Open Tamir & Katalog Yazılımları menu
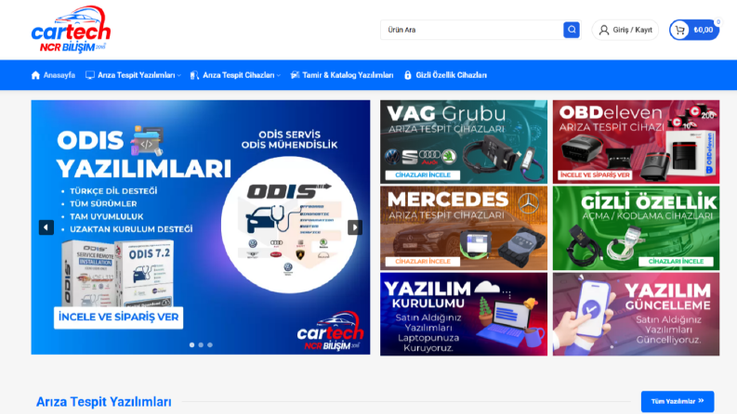Screen dimensions: 737x414 (342, 75)
